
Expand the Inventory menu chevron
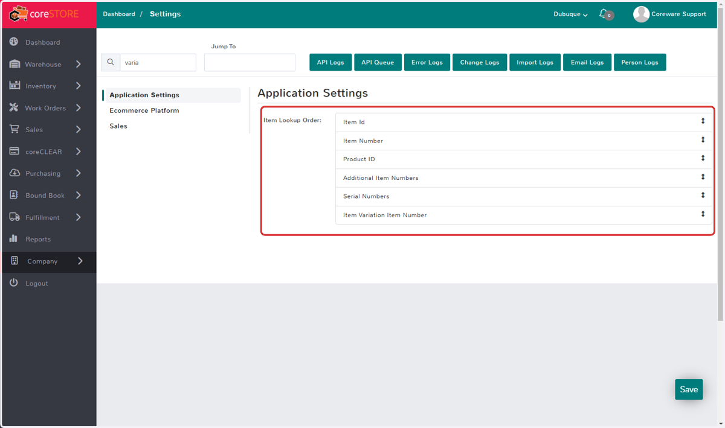coord(79,86)
